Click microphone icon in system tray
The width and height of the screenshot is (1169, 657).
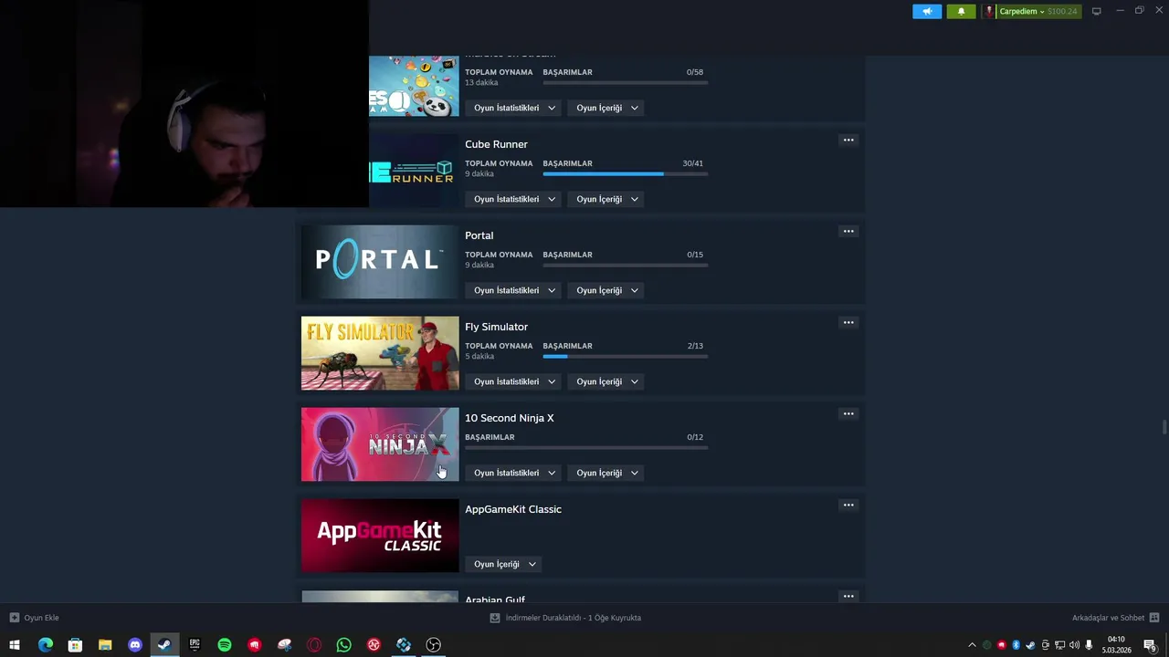point(1089,645)
